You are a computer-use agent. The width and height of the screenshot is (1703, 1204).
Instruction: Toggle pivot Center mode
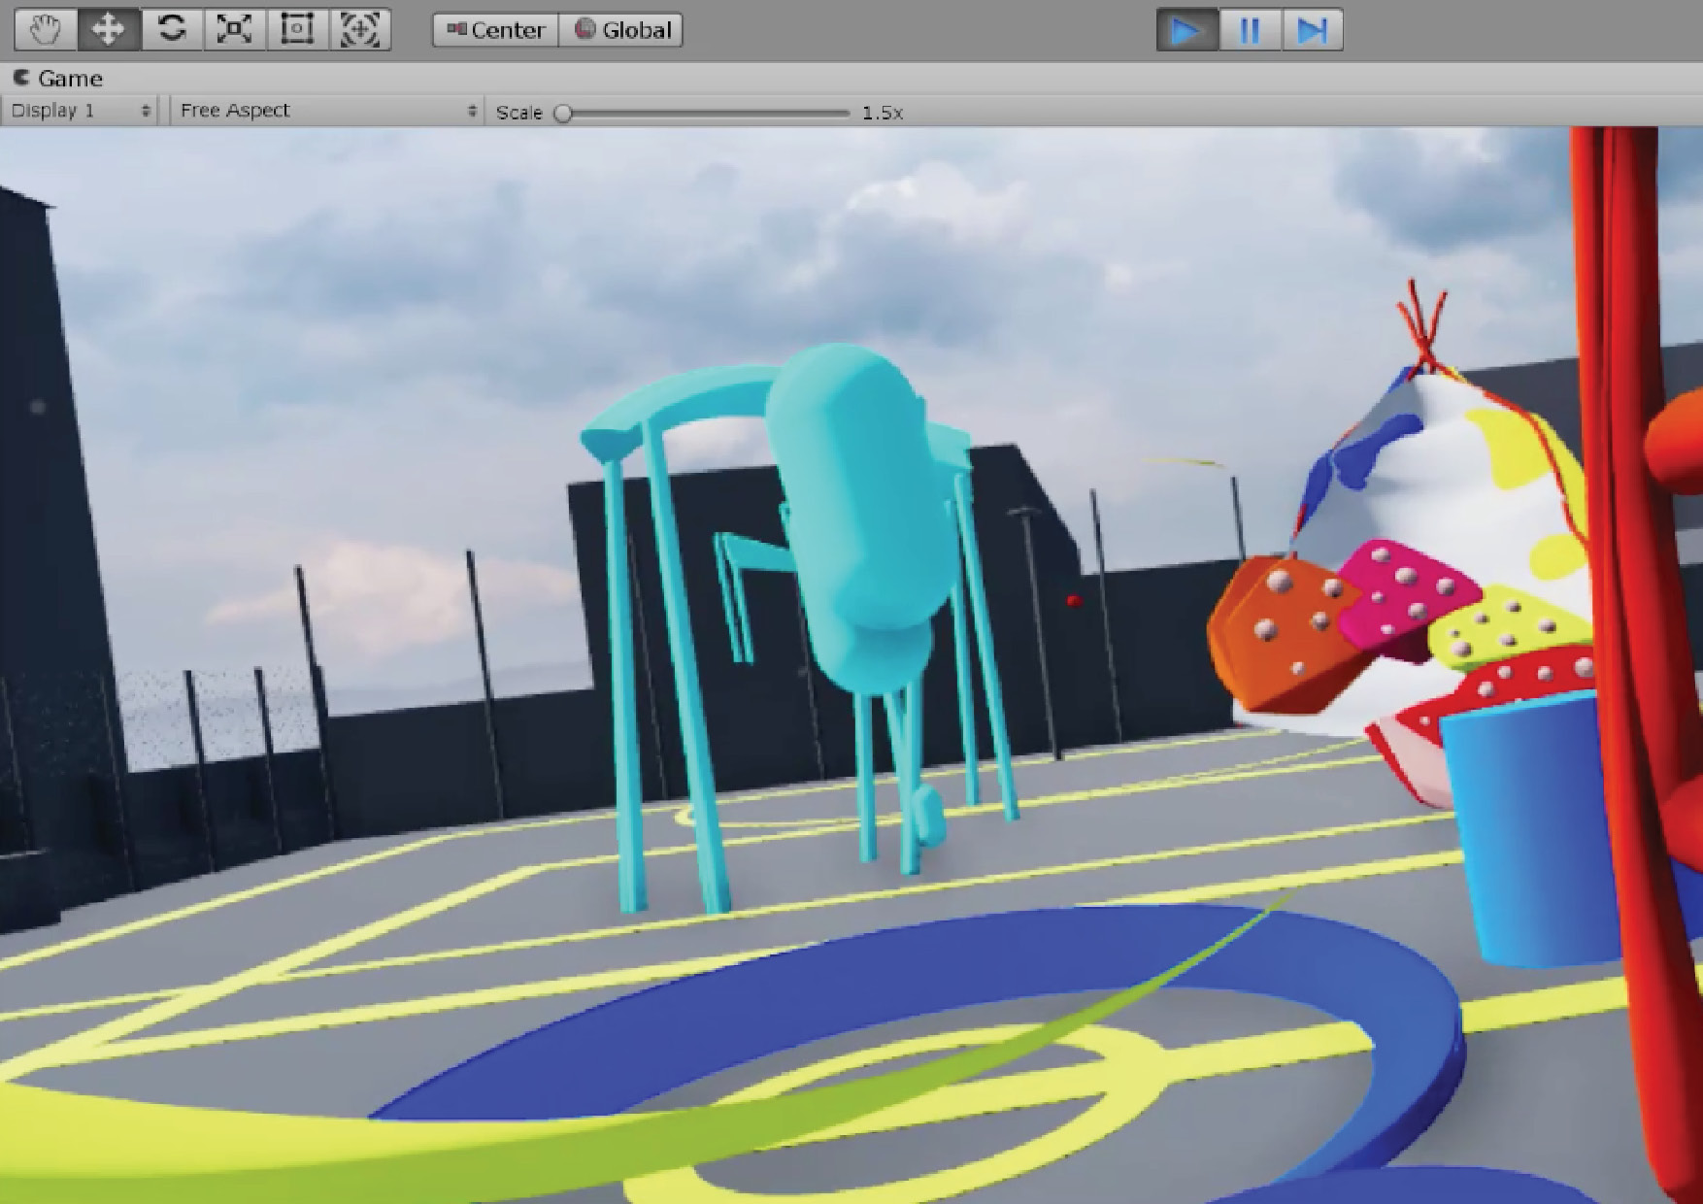pos(495,29)
